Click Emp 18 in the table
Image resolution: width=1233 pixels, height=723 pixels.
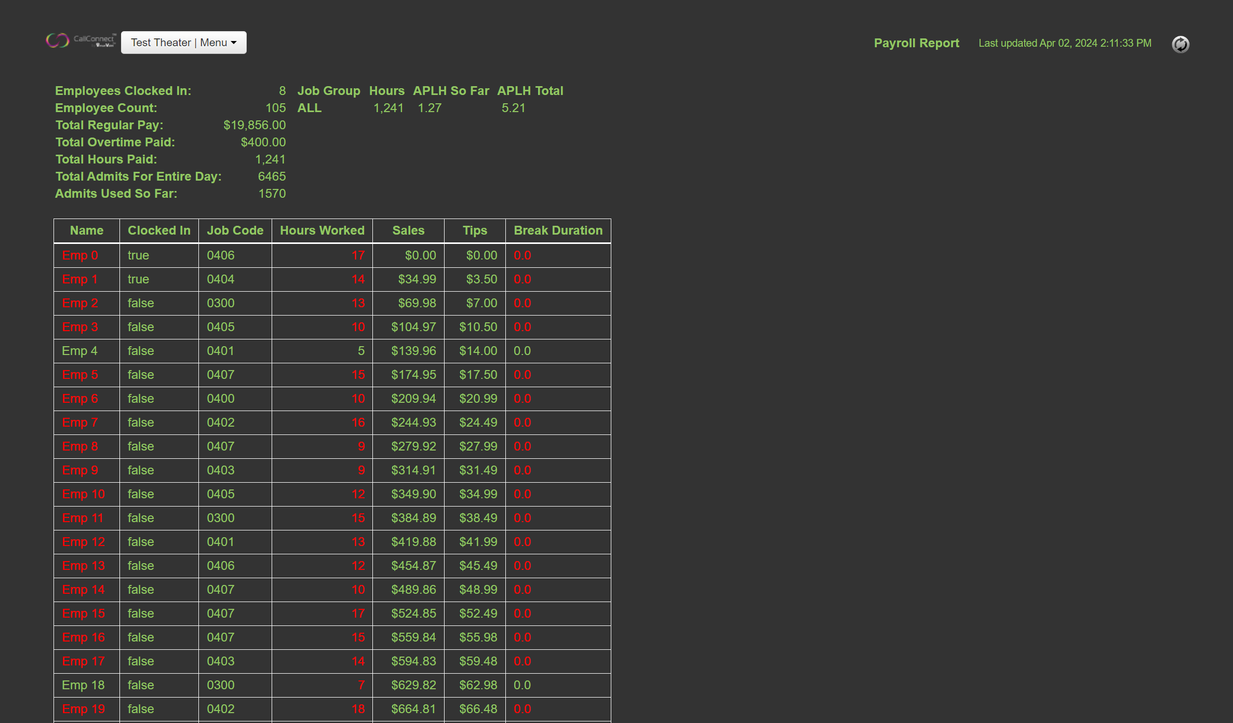[x=83, y=685]
